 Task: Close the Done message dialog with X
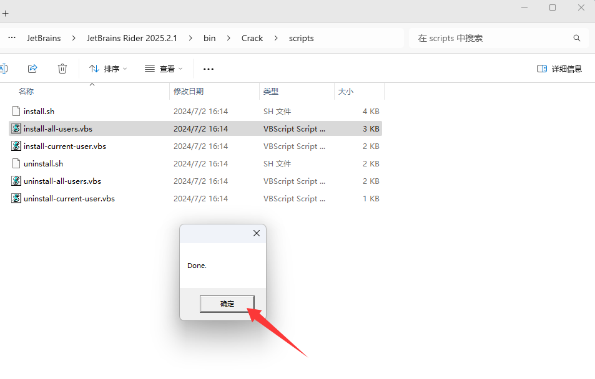(x=257, y=233)
